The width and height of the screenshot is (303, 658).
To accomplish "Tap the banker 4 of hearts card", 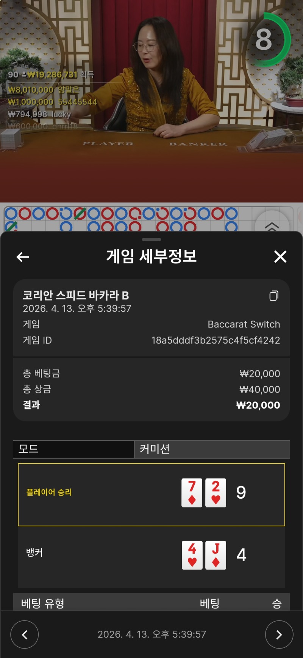I will [192, 555].
